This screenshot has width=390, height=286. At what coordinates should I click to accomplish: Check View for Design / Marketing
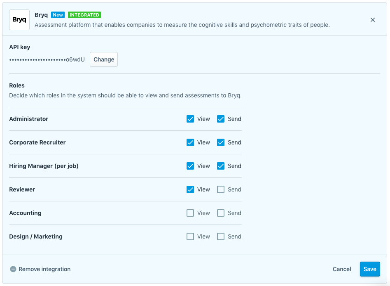tap(190, 236)
